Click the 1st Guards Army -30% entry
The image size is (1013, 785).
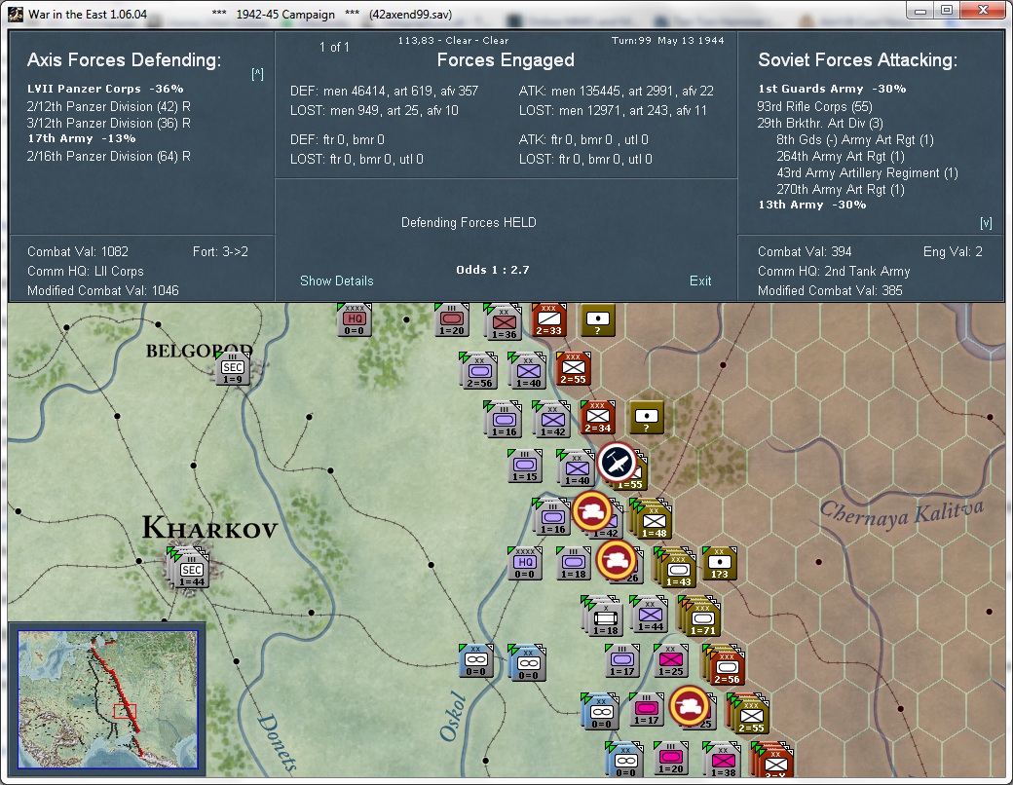[832, 89]
